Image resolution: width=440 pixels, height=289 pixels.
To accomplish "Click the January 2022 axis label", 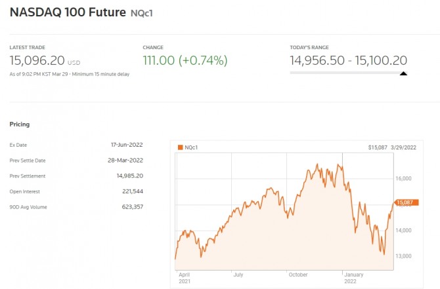I will click(355, 278).
